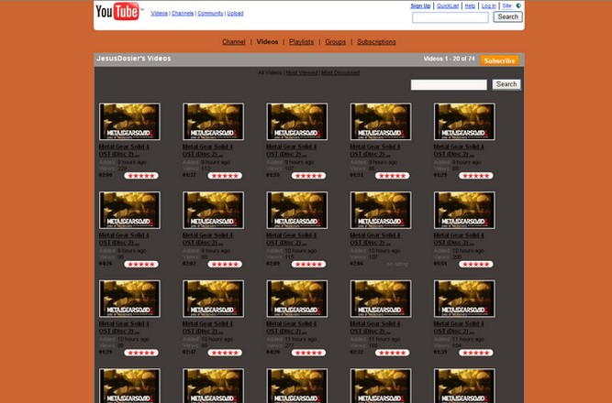Click the Search button inside the videos panel
The image size is (612, 403).
pyautogui.click(x=506, y=84)
